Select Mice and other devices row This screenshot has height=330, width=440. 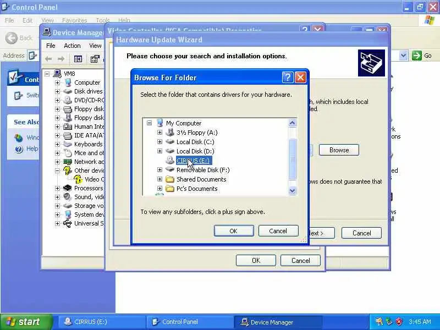[x=89, y=153]
